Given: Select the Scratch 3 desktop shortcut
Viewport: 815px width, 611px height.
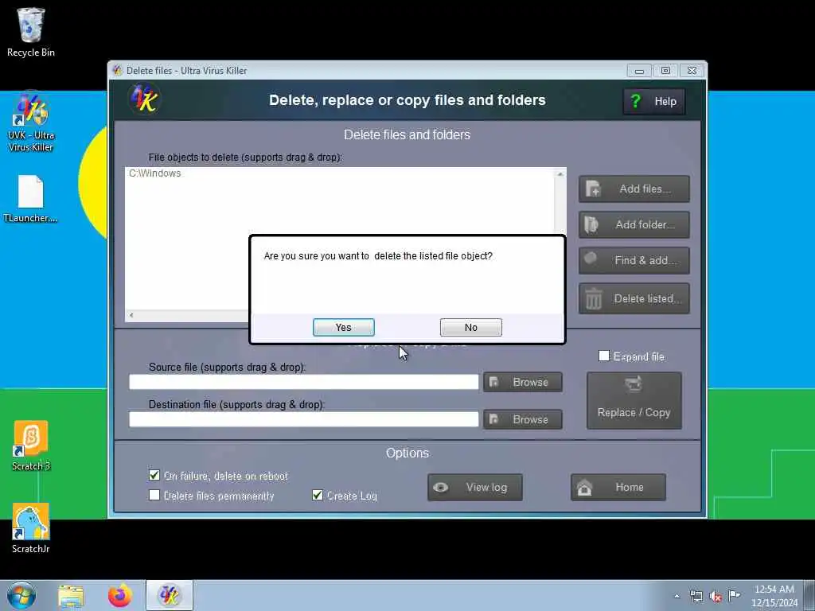Looking at the screenshot, I should 31,446.
